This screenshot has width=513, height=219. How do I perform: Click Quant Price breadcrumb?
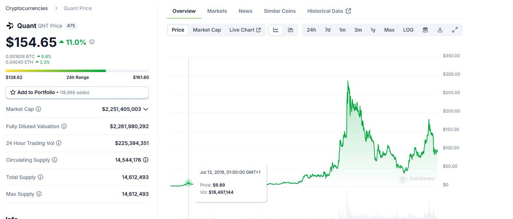77,8
